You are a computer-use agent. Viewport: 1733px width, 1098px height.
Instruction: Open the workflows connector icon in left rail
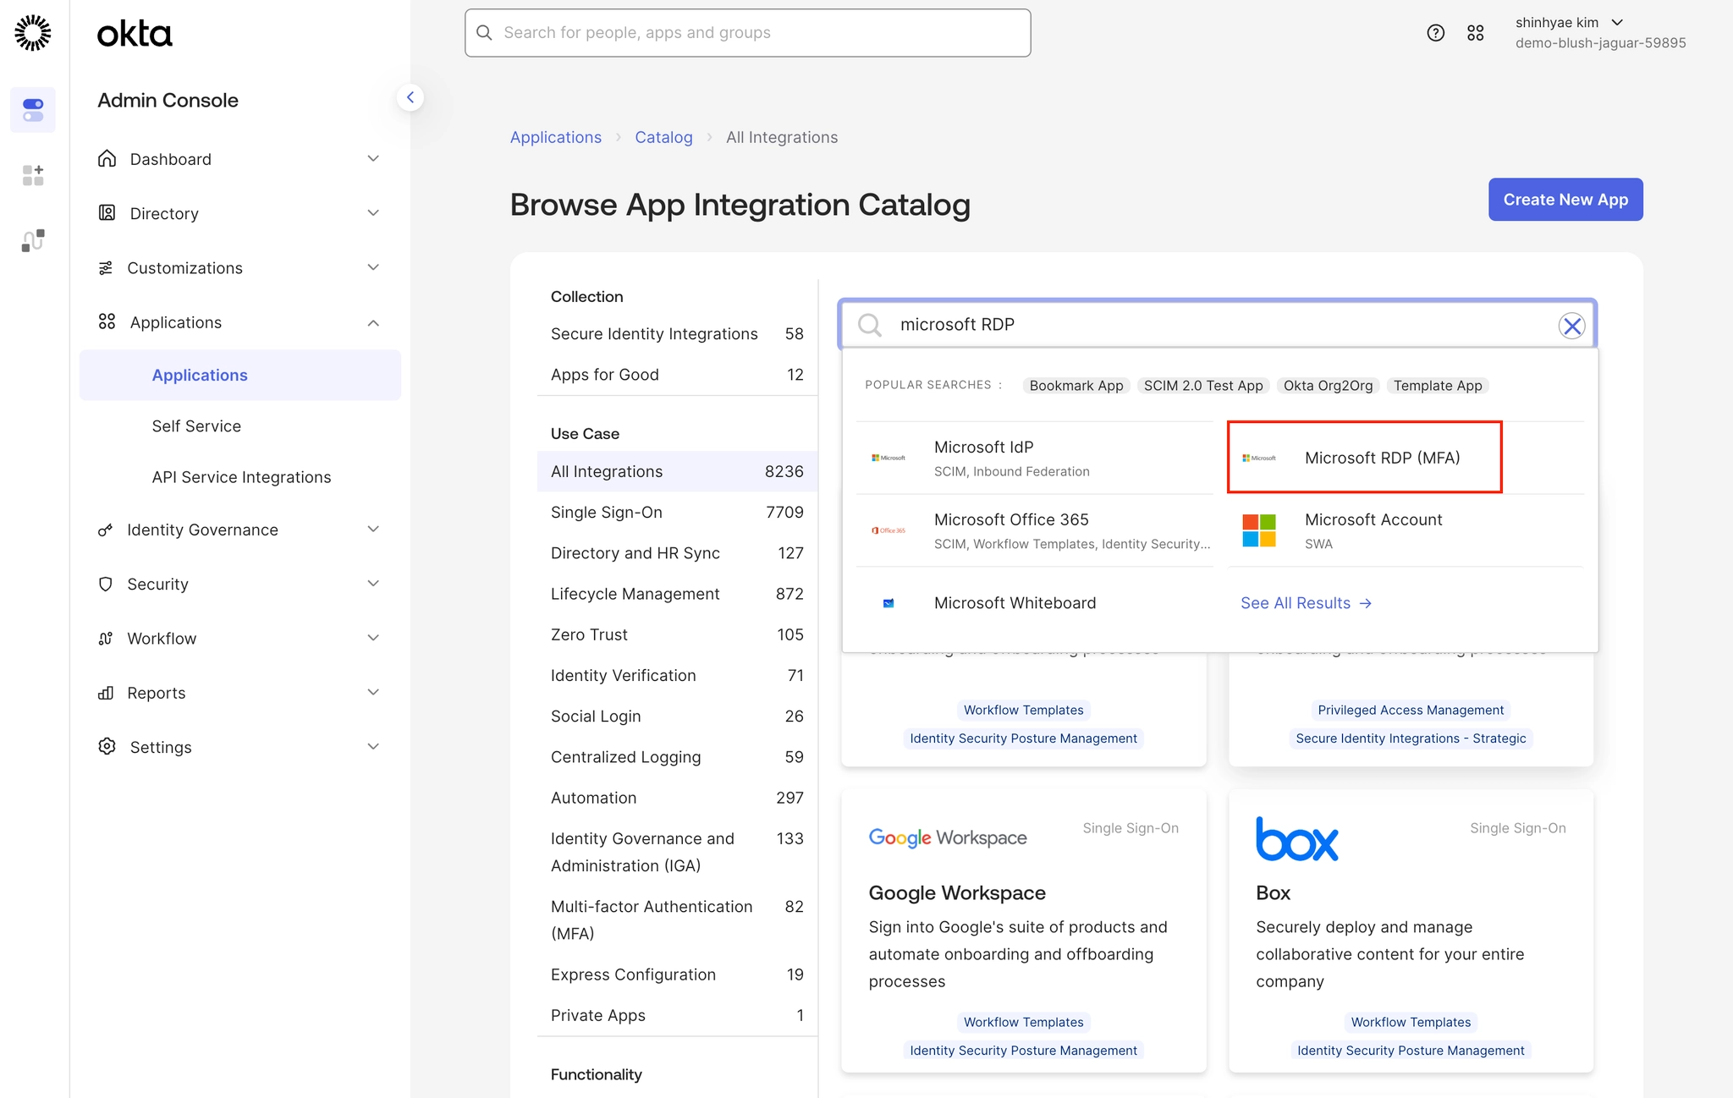coord(33,241)
